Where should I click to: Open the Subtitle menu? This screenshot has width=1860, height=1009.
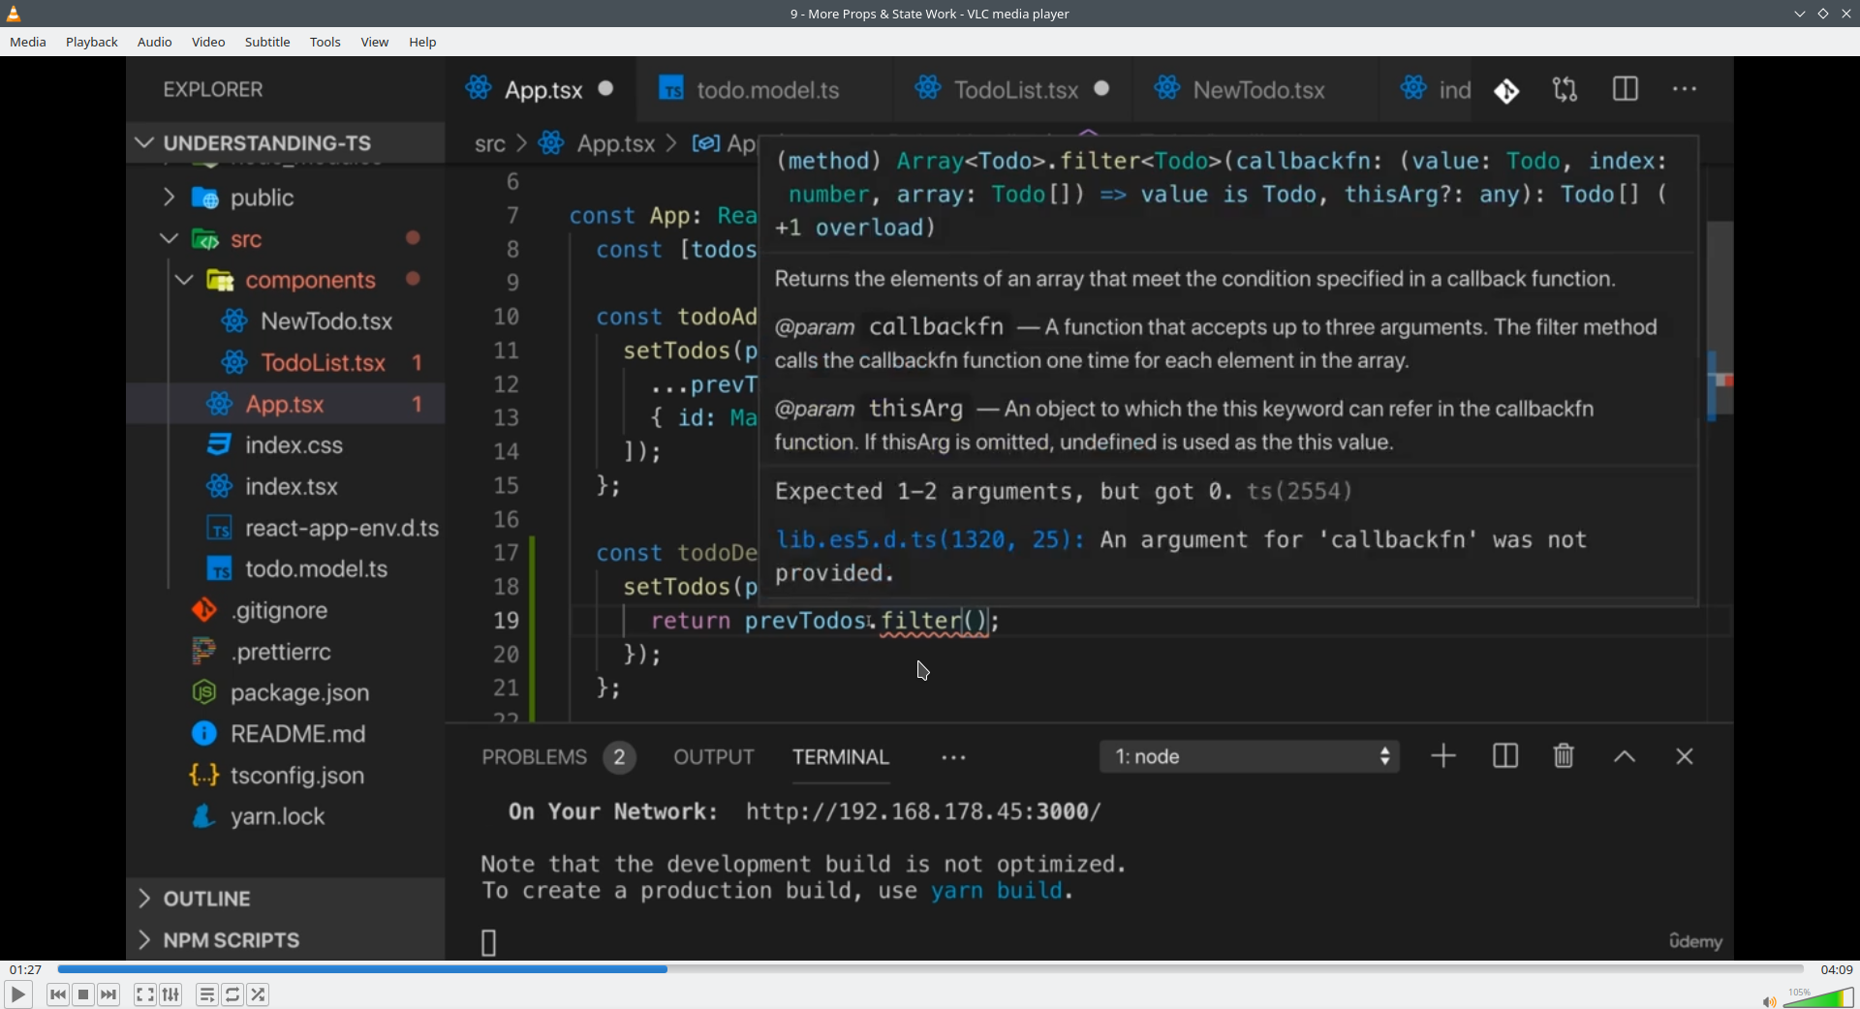[267, 42]
